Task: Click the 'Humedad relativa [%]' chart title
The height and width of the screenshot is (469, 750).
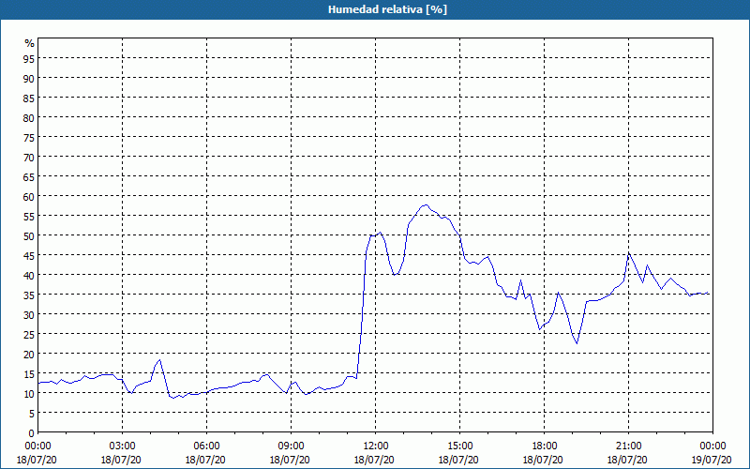Action: (387, 9)
